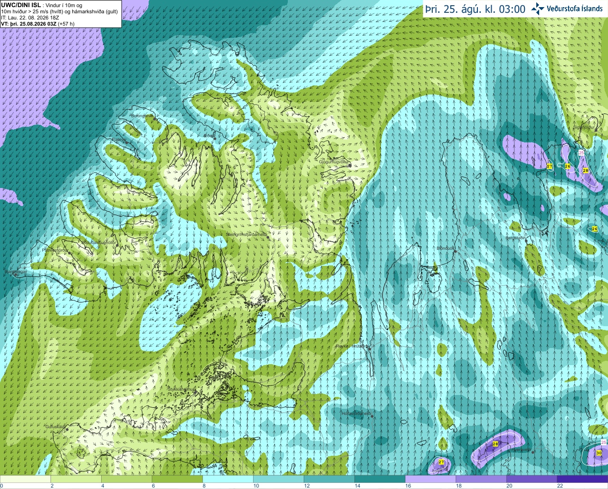Select the Patreksfjörður station label

coord(55,250)
